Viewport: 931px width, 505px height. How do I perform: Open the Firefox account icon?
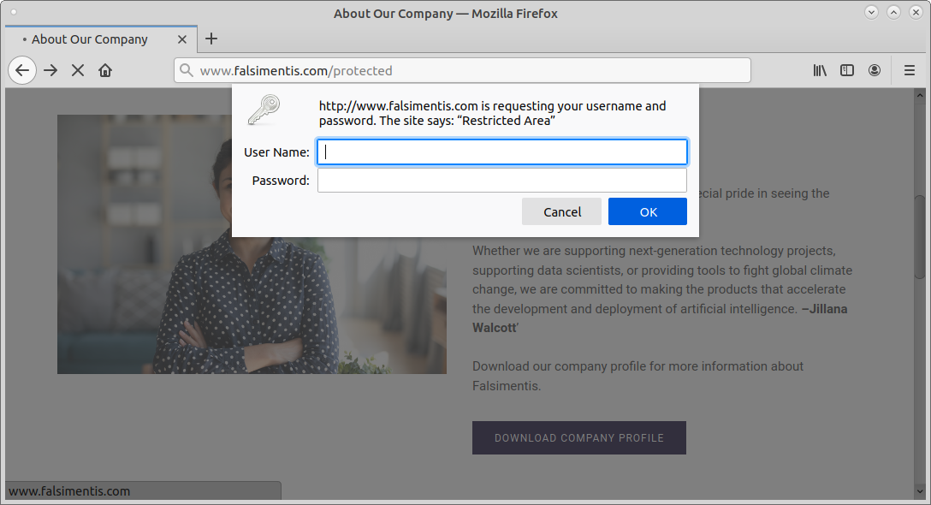click(874, 71)
